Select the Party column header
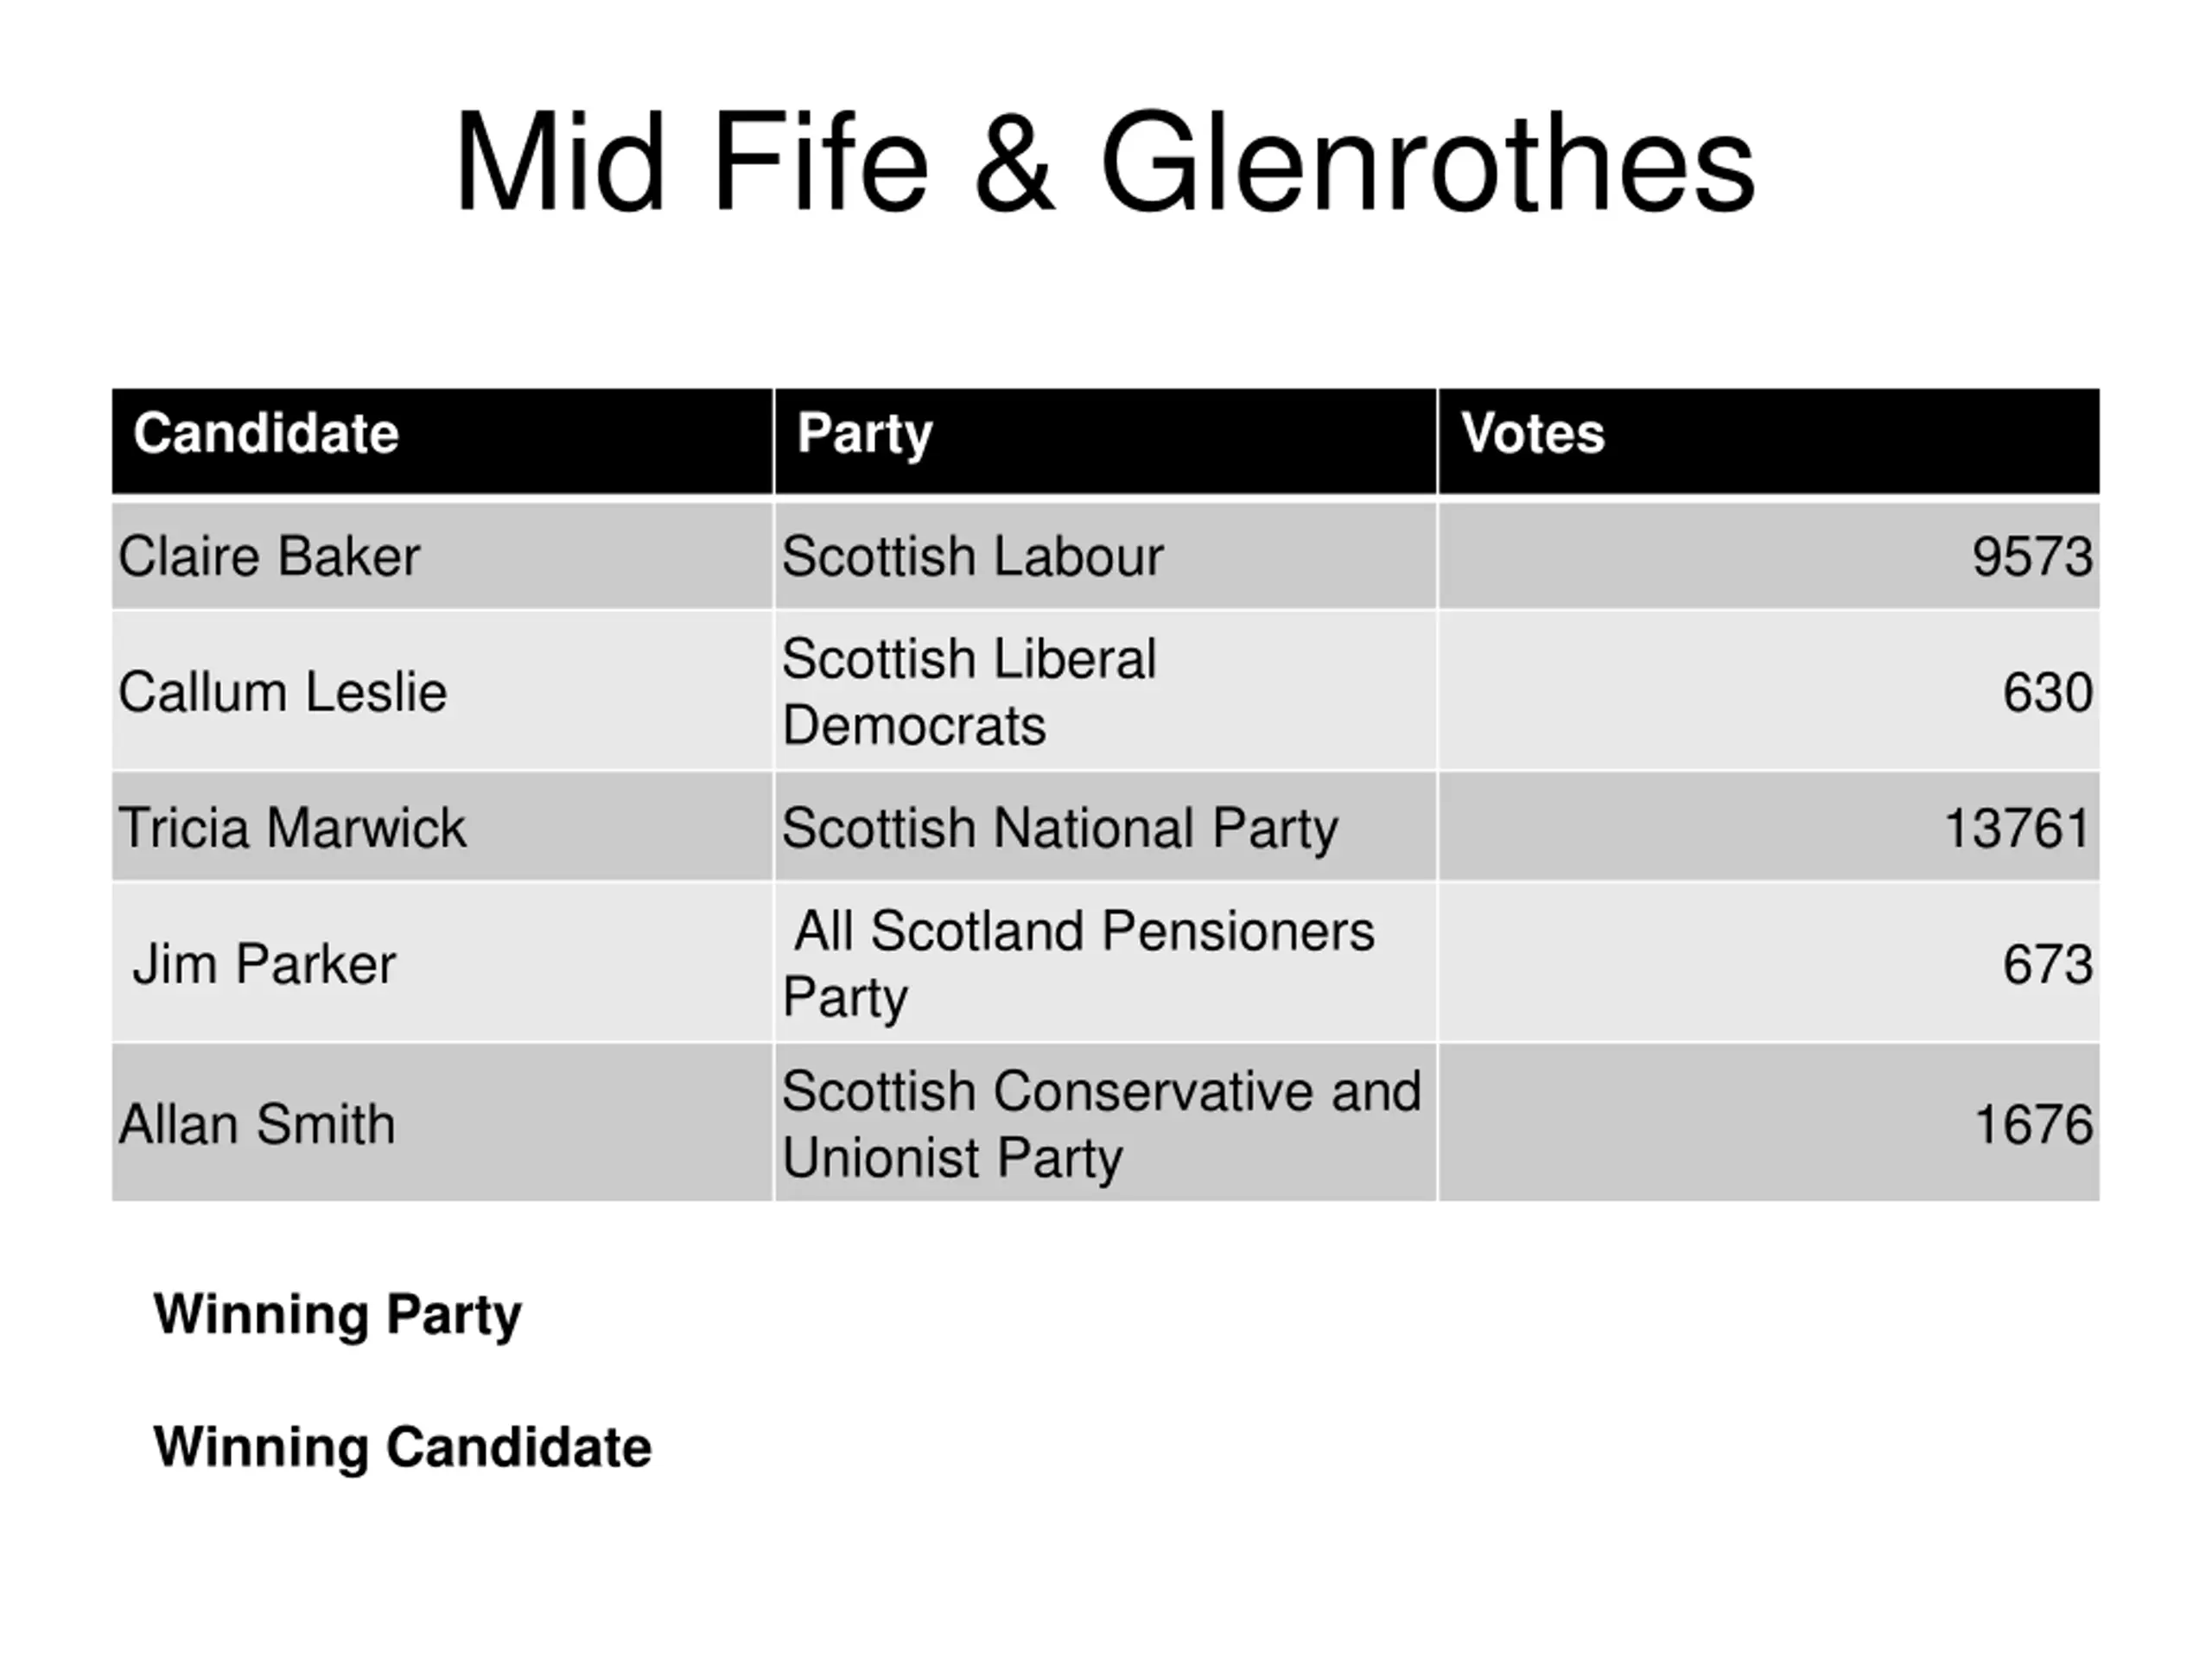The height and width of the screenshot is (1659, 2212). (x=1106, y=441)
